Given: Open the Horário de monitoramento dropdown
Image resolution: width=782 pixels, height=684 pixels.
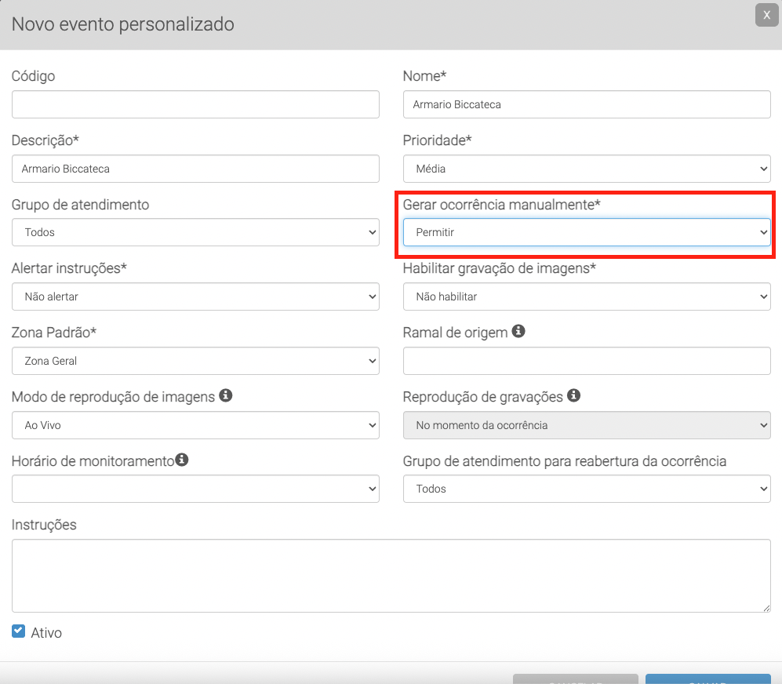Looking at the screenshot, I should (195, 489).
